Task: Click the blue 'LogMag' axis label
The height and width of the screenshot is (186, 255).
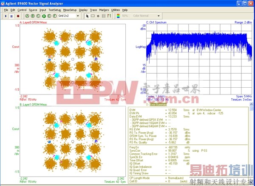Action: point(141,47)
